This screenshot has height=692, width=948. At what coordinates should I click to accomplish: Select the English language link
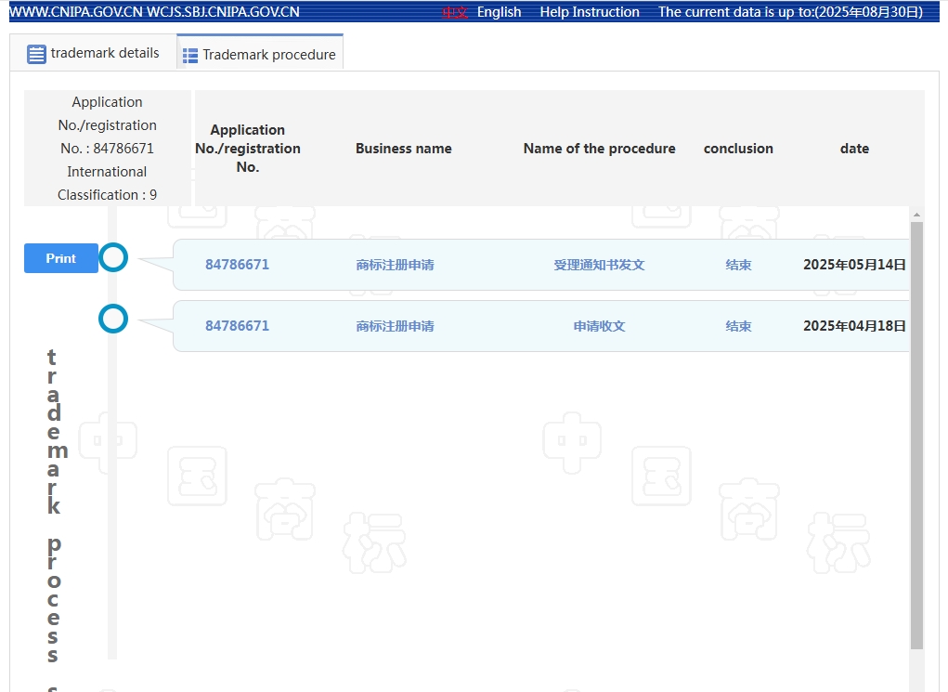(499, 12)
